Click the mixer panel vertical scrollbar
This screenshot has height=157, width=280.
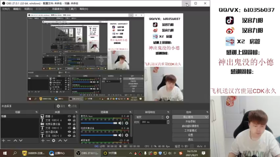131,126
